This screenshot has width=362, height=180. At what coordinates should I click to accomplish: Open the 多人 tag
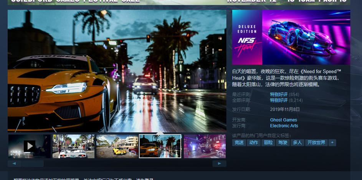pos(298,142)
